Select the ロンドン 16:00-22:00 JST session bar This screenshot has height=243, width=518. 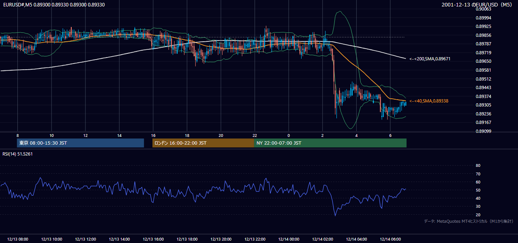click(203, 143)
